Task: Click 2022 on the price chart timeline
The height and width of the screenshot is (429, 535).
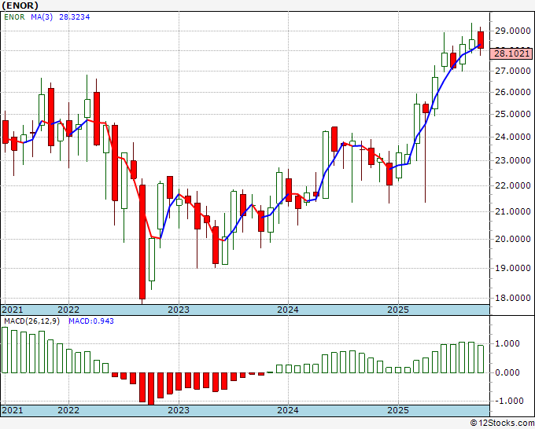Action: coord(68,310)
